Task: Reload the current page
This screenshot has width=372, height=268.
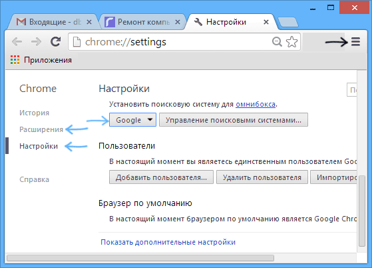Action: pos(55,41)
